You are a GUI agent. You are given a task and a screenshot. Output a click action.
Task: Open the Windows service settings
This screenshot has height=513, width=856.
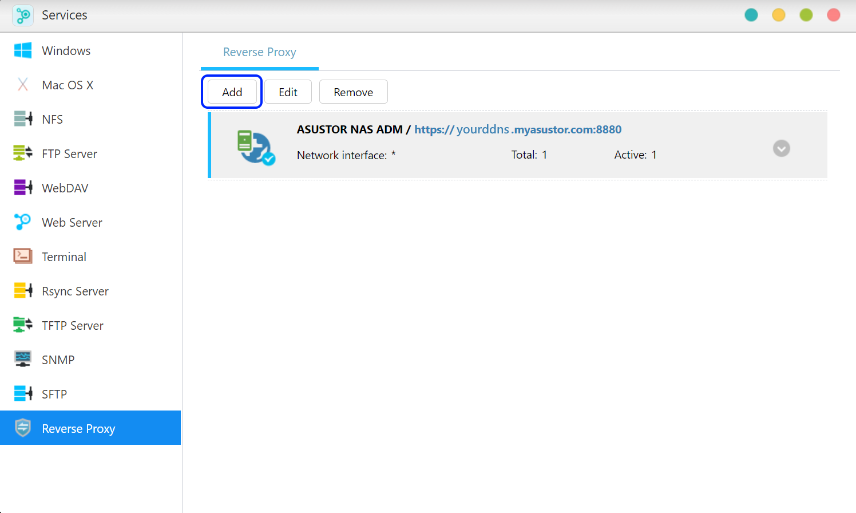click(90, 50)
